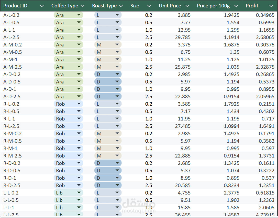Image resolution: width=278 pixels, height=218 pixels.
Task: Expand the Profit column filter arrow
Action: (271, 6)
